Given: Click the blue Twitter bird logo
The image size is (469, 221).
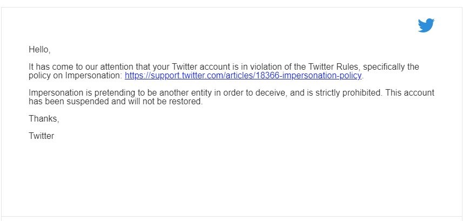Looking at the screenshot, I should (426, 25).
